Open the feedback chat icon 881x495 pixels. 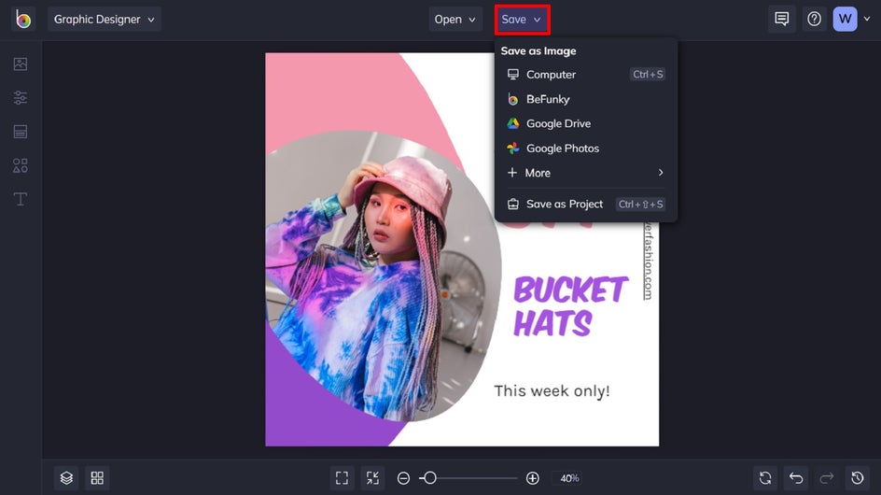781,19
